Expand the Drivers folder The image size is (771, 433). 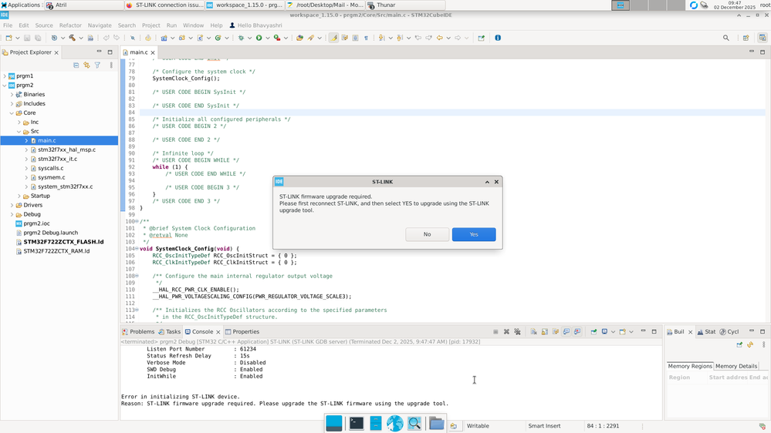click(12, 205)
